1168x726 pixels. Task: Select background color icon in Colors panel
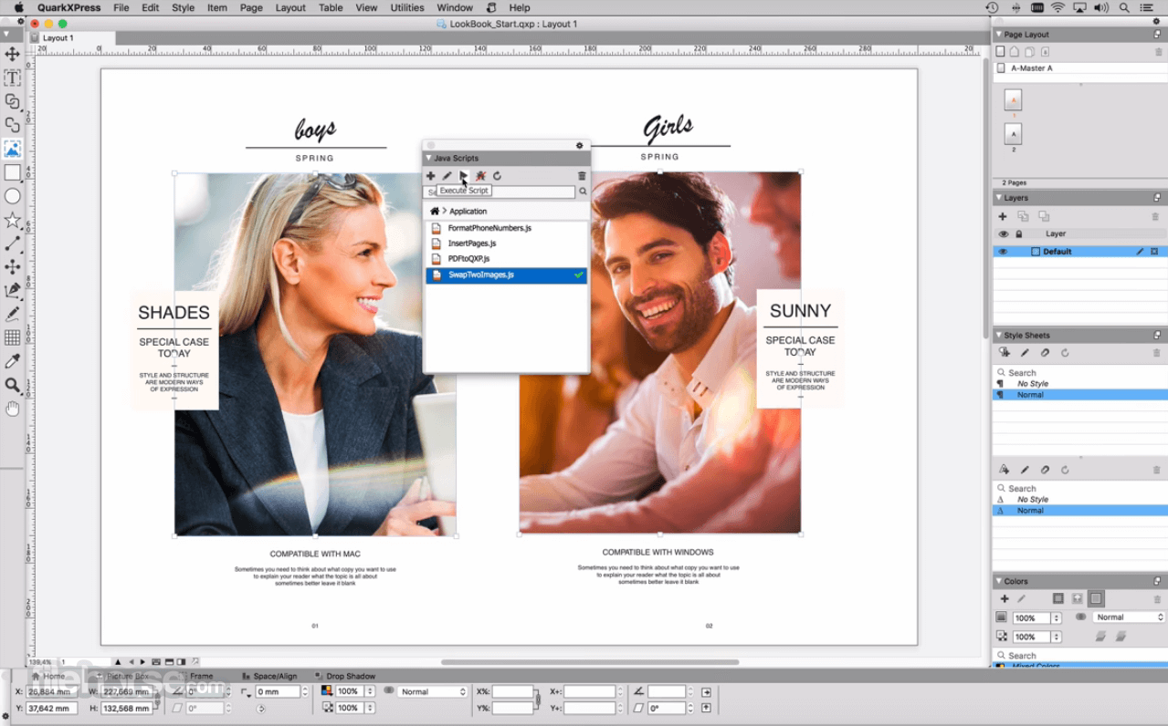pos(1097,599)
